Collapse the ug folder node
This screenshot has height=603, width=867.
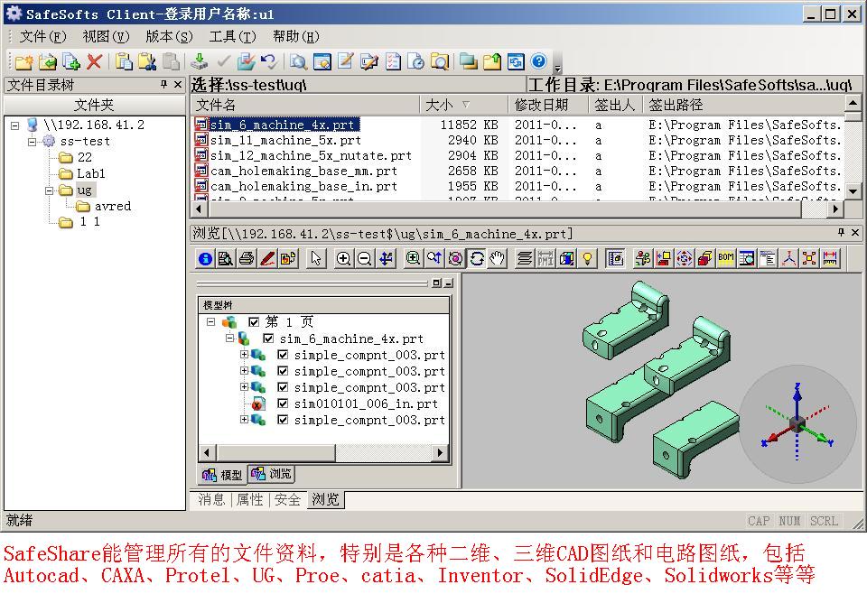point(49,190)
